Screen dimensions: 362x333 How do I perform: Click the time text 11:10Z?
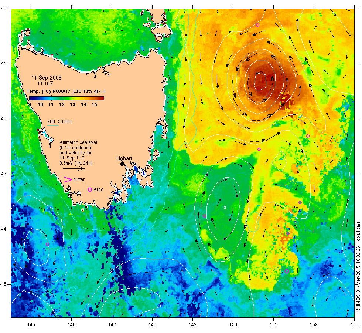(45, 84)
